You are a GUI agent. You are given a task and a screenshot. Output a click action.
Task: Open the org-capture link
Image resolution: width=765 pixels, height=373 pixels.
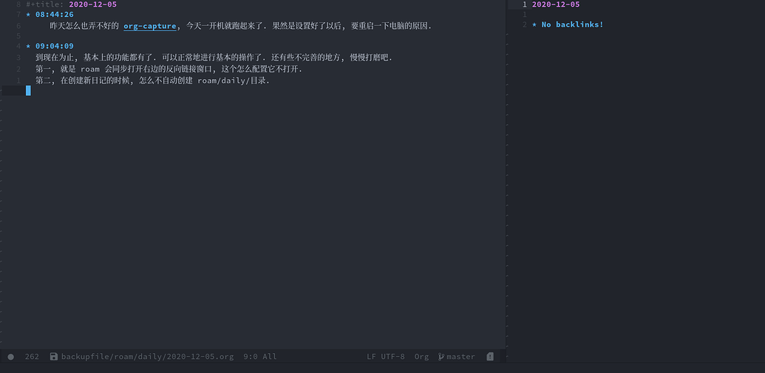click(150, 27)
